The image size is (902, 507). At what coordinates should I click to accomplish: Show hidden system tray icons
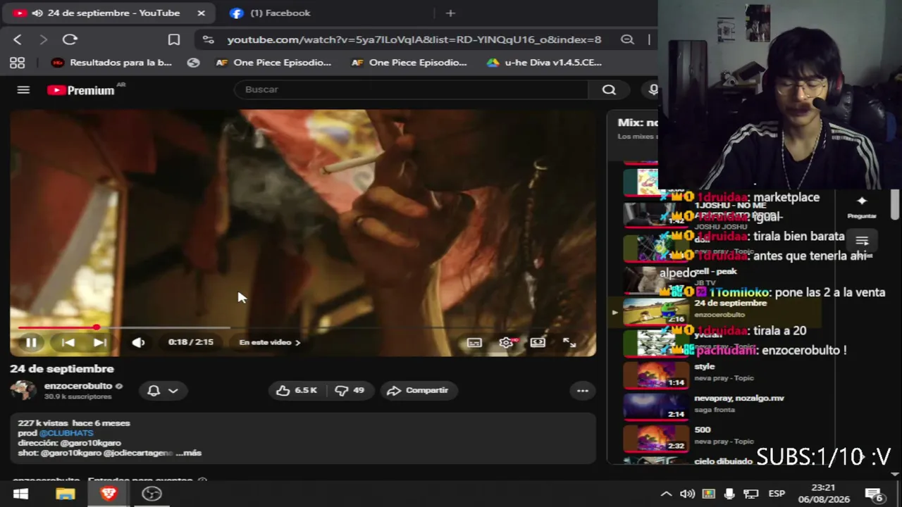pyautogui.click(x=665, y=494)
